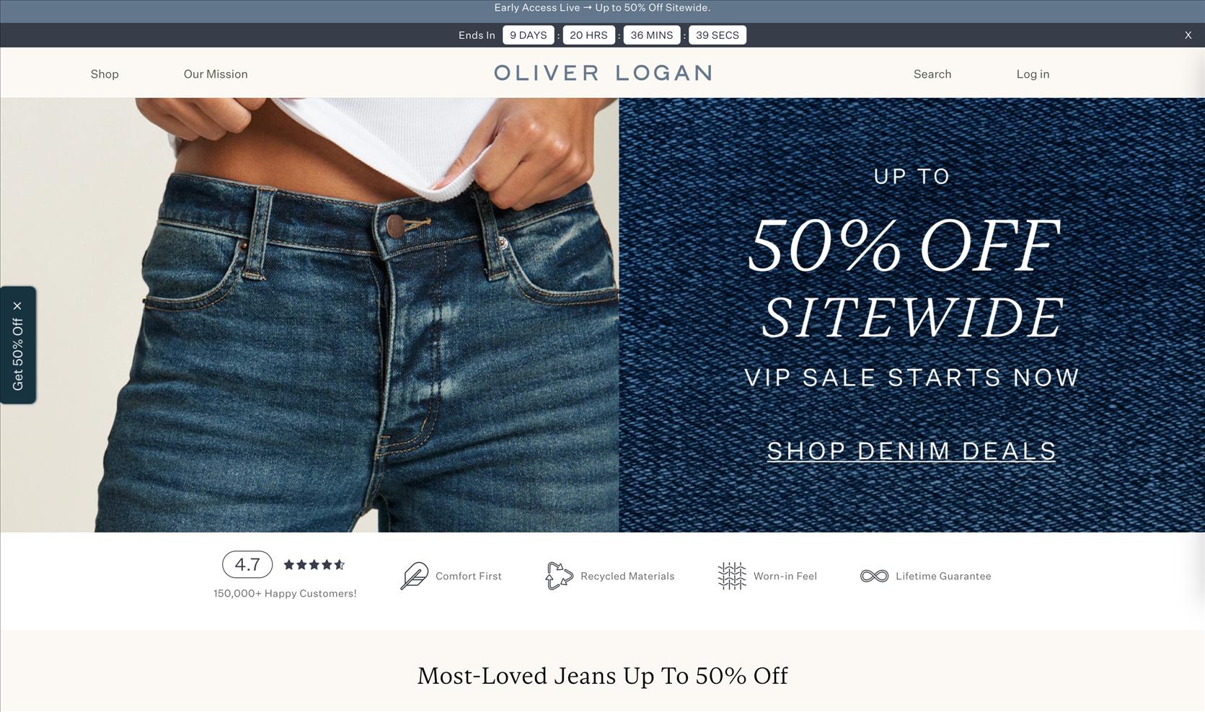This screenshot has height=712, width=1205.
Task: Click the 9 DAYS countdown box
Action: tap(529, 35)
